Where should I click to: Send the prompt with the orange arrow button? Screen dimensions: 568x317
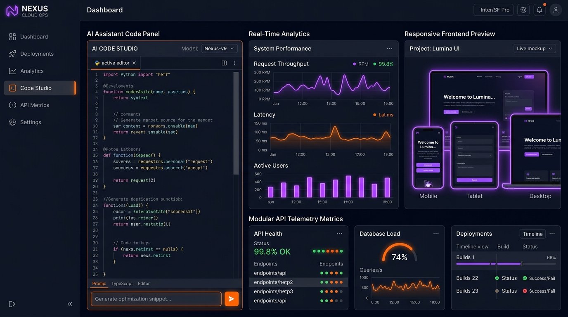(x=232, y=299)
